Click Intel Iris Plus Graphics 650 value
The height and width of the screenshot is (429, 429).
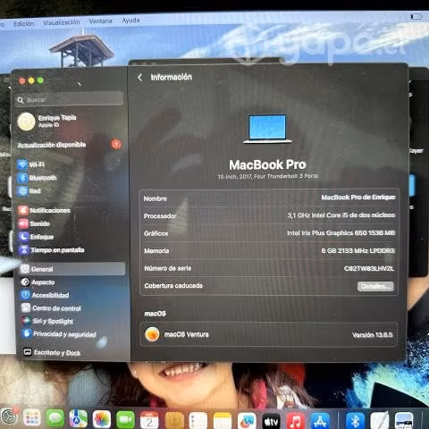[341, 233]
